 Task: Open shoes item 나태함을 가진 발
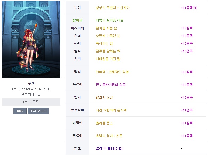[x=108, y=59]
